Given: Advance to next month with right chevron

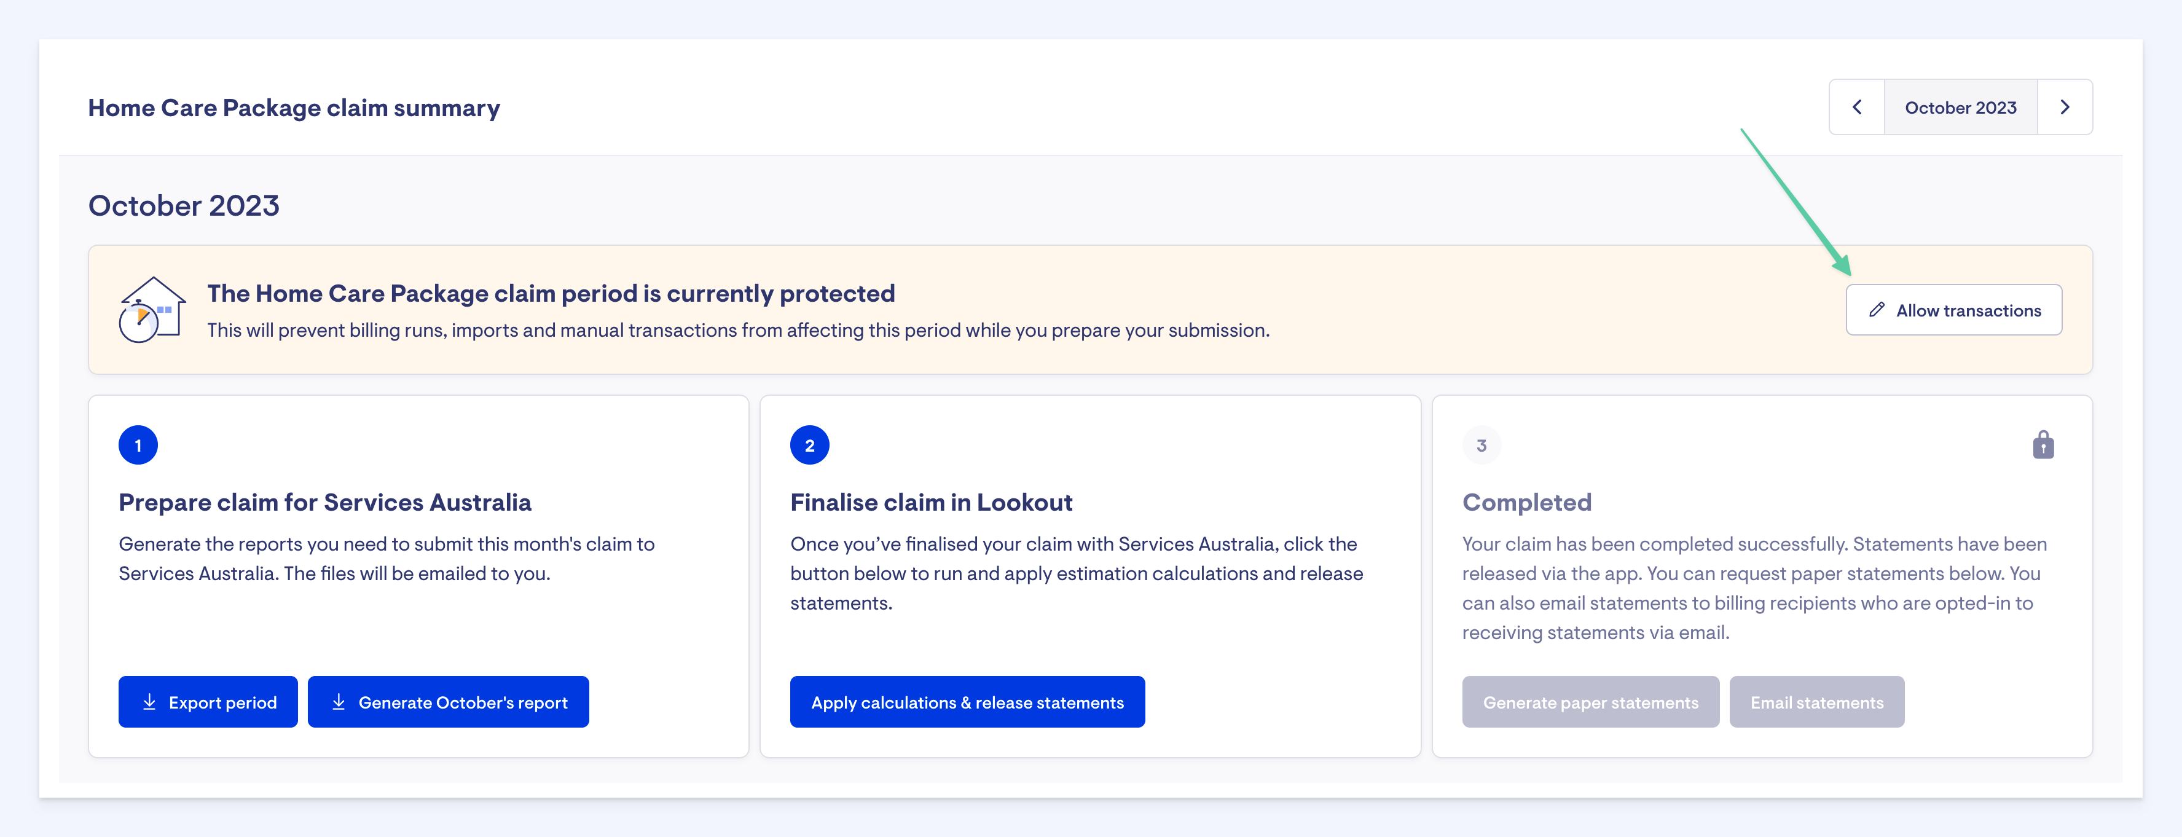Looking at the screenshot, I should 2064,108.
